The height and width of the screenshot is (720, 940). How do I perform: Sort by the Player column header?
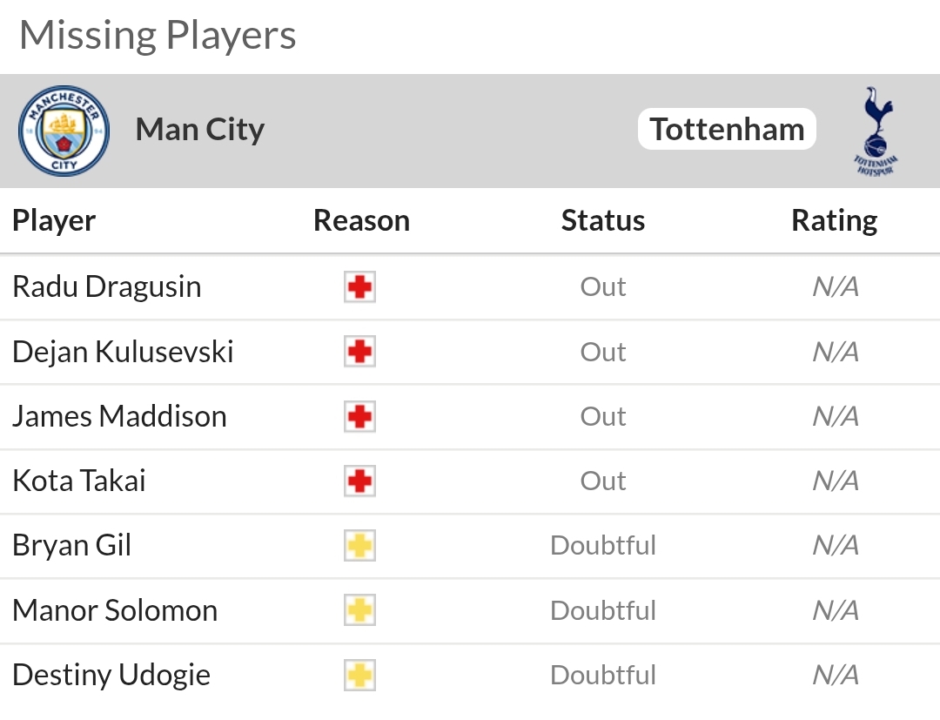point(54,220)
